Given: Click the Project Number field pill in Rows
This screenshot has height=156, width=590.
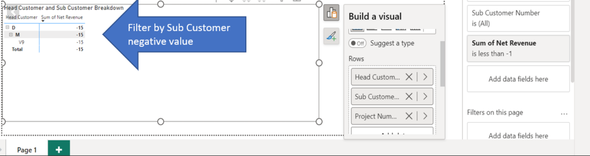Looking at the screenshot, I should [392, 116].
